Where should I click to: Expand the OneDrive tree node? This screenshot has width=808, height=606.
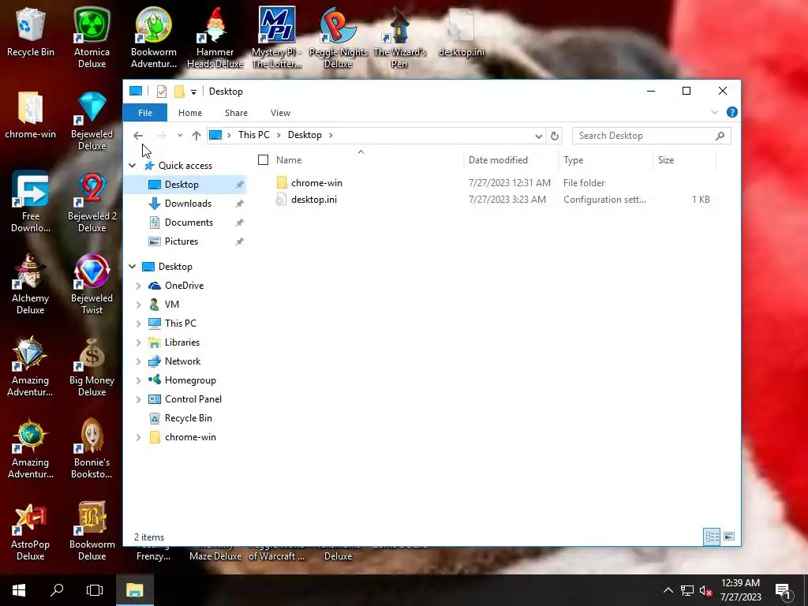coord(138,286)
